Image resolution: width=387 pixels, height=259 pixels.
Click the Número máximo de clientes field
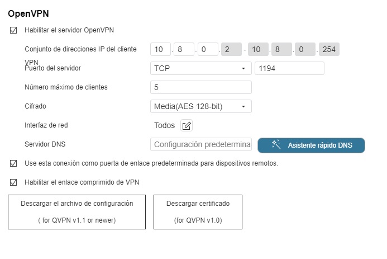tap(200, 87)
